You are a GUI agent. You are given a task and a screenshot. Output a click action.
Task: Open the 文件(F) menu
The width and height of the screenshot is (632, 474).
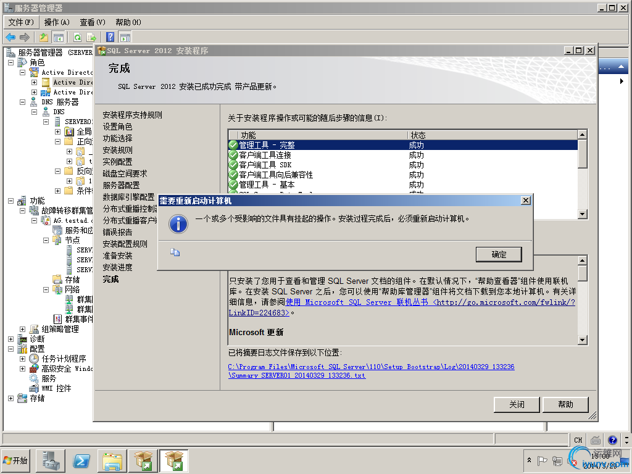(21, 22)
